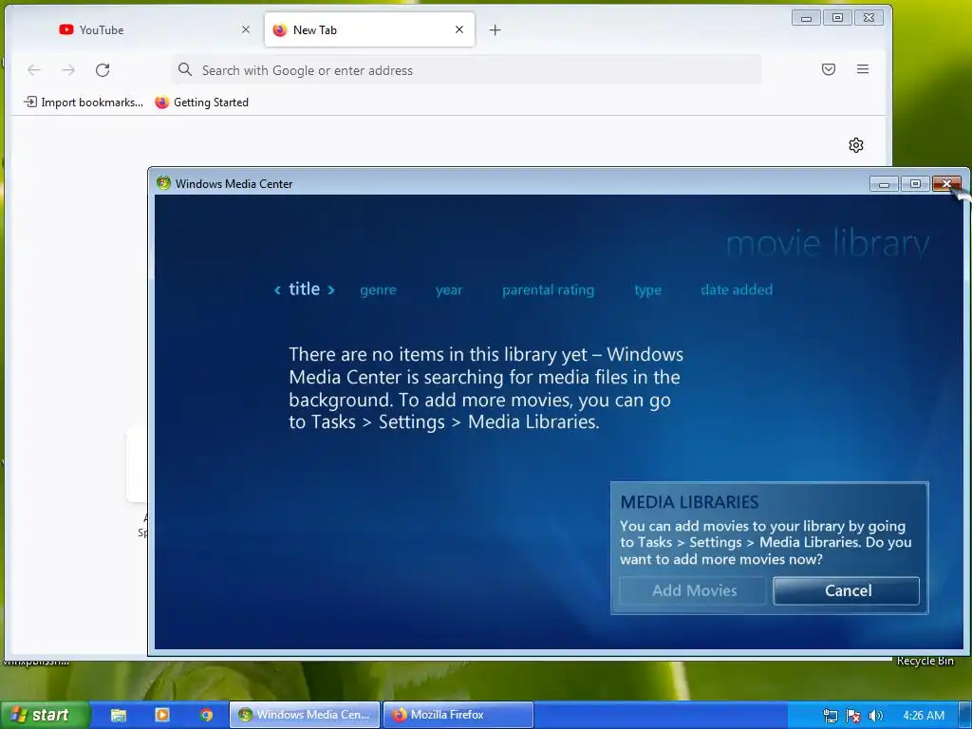Open new tab plus button in Firefox
972x729 pixels.
click(495, 29)
